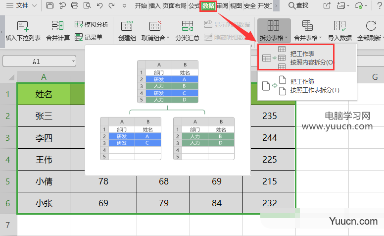
Task: Click the A1 name box field
Action: [37, 61]
